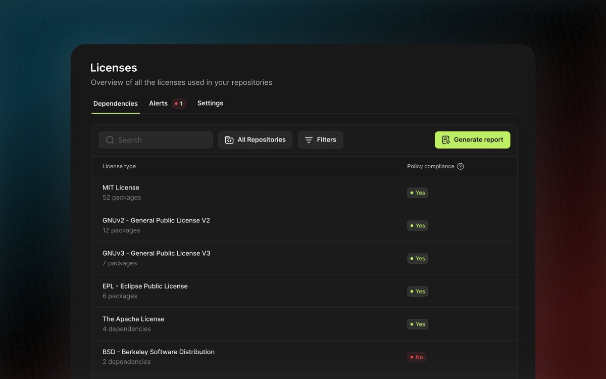The height and width of the screenshot is (379, 606).
Task: Click the '52 packages' text
Action: tap(122, 198)
